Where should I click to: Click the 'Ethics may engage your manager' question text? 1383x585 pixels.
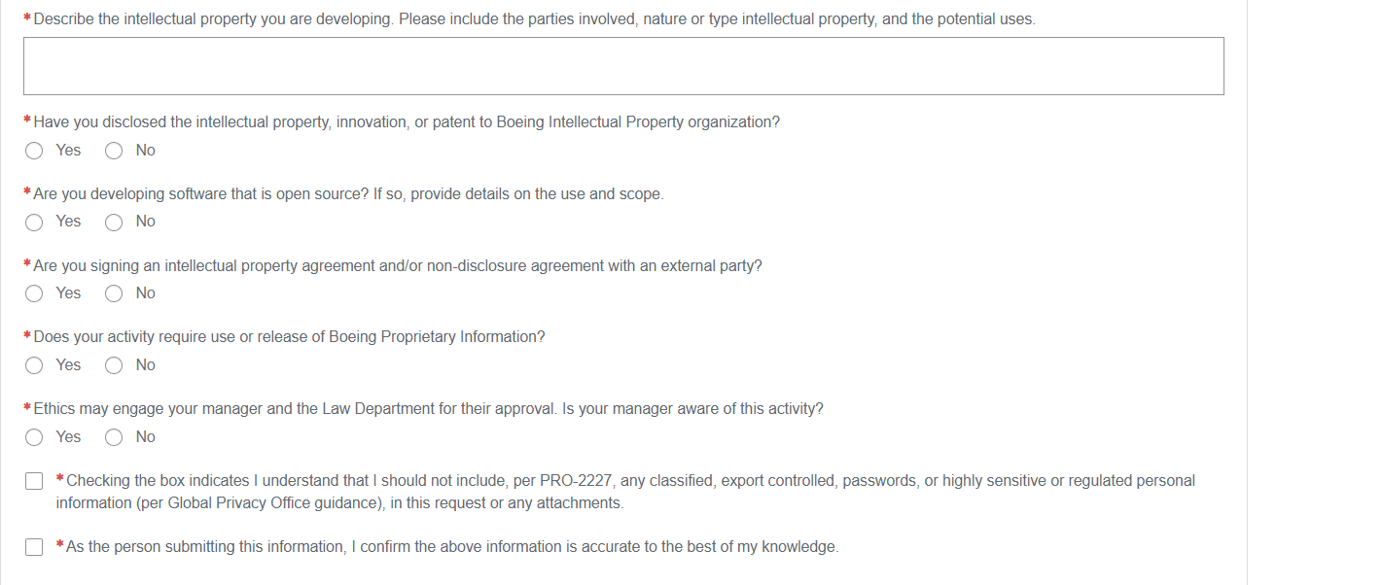point(428,409)
